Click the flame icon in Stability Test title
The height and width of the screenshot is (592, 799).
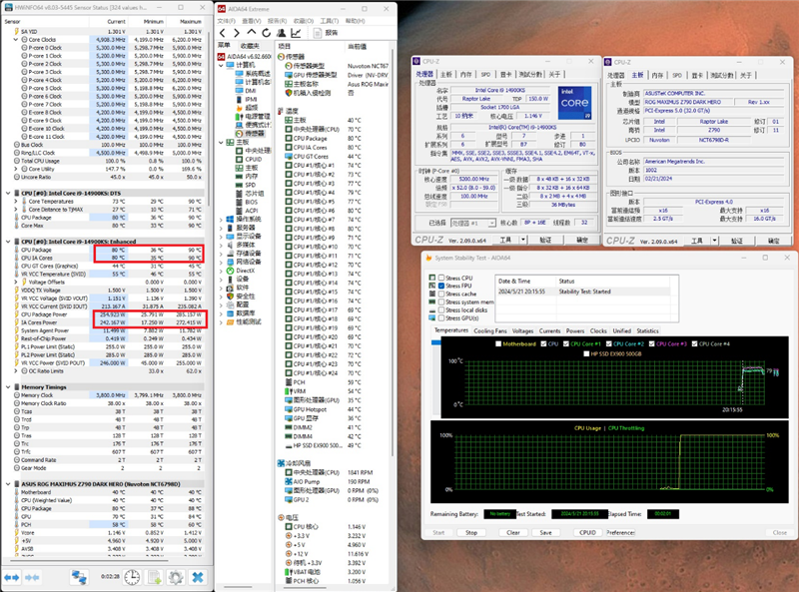pyautogui.click(x=428, y=258)
